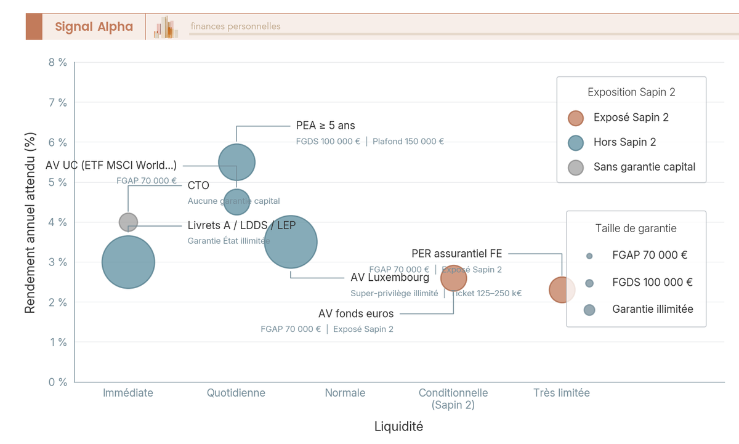This screenshot has height=444, width=739.
Task: Click the orange AV fonds euros bubble
Action: (454, 278)
